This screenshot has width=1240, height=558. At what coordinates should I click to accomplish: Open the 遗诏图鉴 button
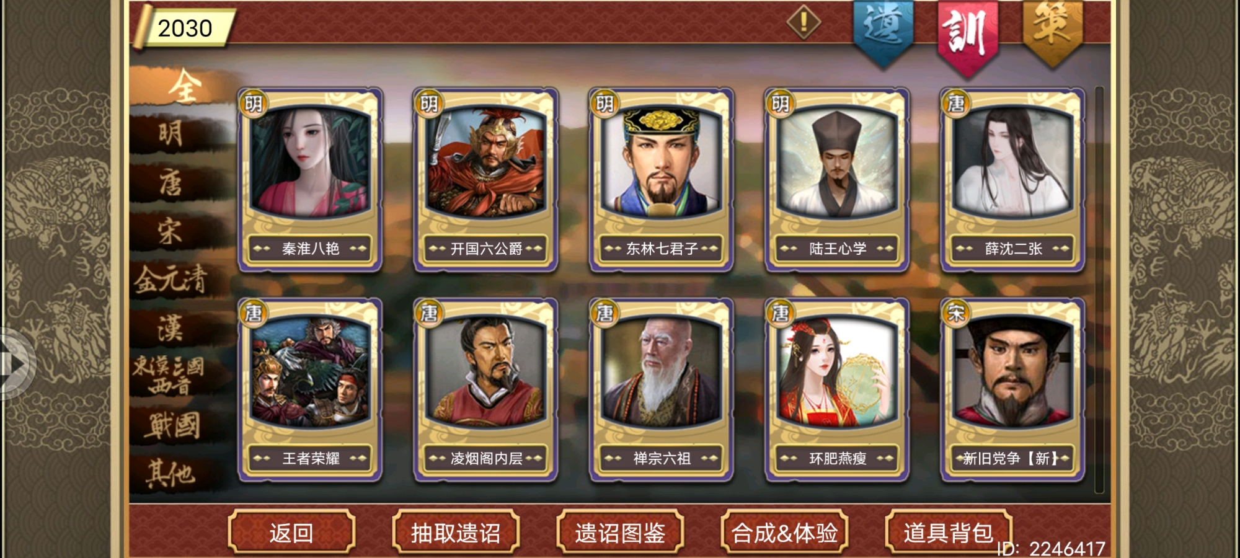point(620,532)
